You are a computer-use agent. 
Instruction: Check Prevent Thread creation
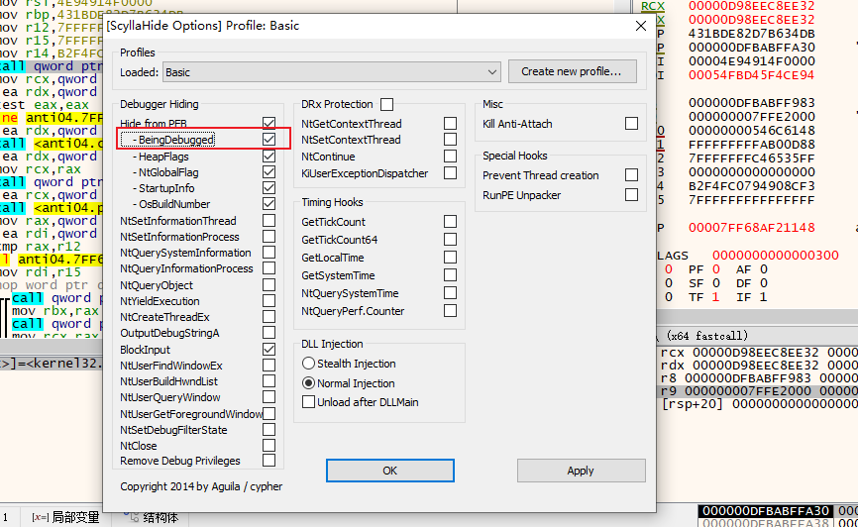(x=631, y=175)
